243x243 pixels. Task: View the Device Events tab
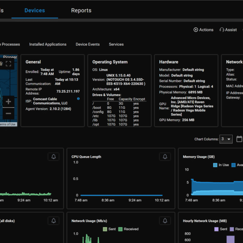pyautogui.click(x=88, y=44)
